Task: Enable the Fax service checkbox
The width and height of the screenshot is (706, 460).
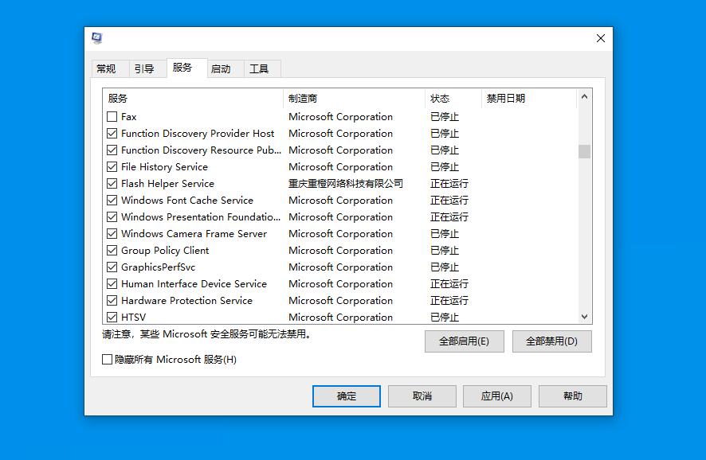Action: click(112, 117)
